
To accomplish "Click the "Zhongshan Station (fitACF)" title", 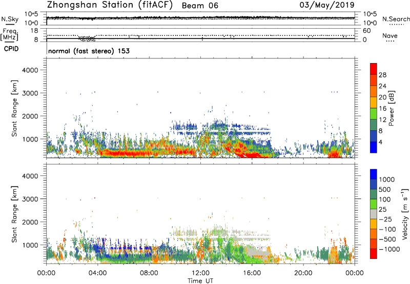I will click(110, 5).
